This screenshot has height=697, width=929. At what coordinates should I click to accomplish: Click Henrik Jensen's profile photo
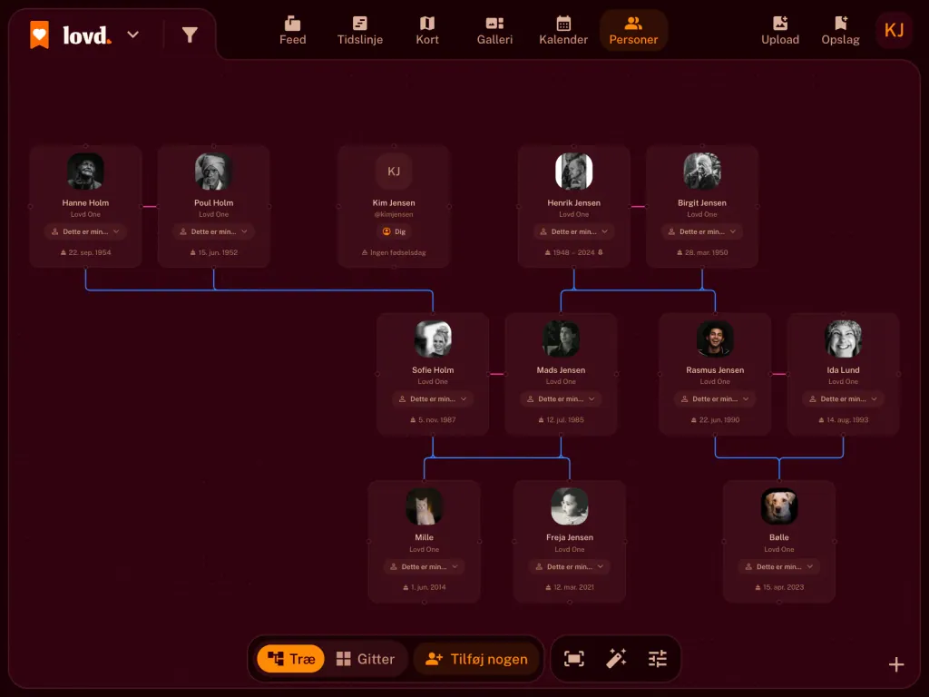pyautogui.click(x=573, y=172)
